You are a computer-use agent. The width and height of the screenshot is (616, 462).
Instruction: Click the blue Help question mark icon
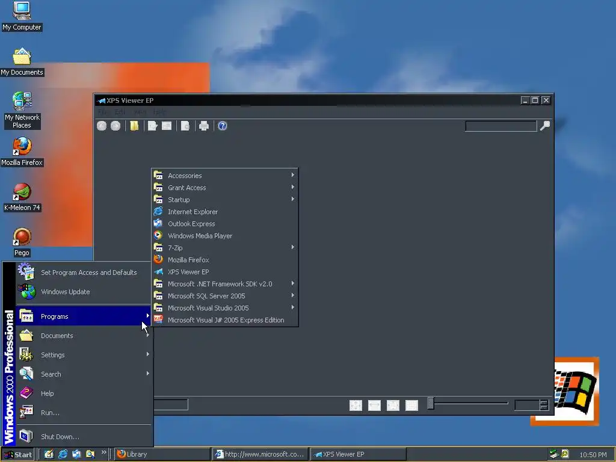click(x=223, y=126)
